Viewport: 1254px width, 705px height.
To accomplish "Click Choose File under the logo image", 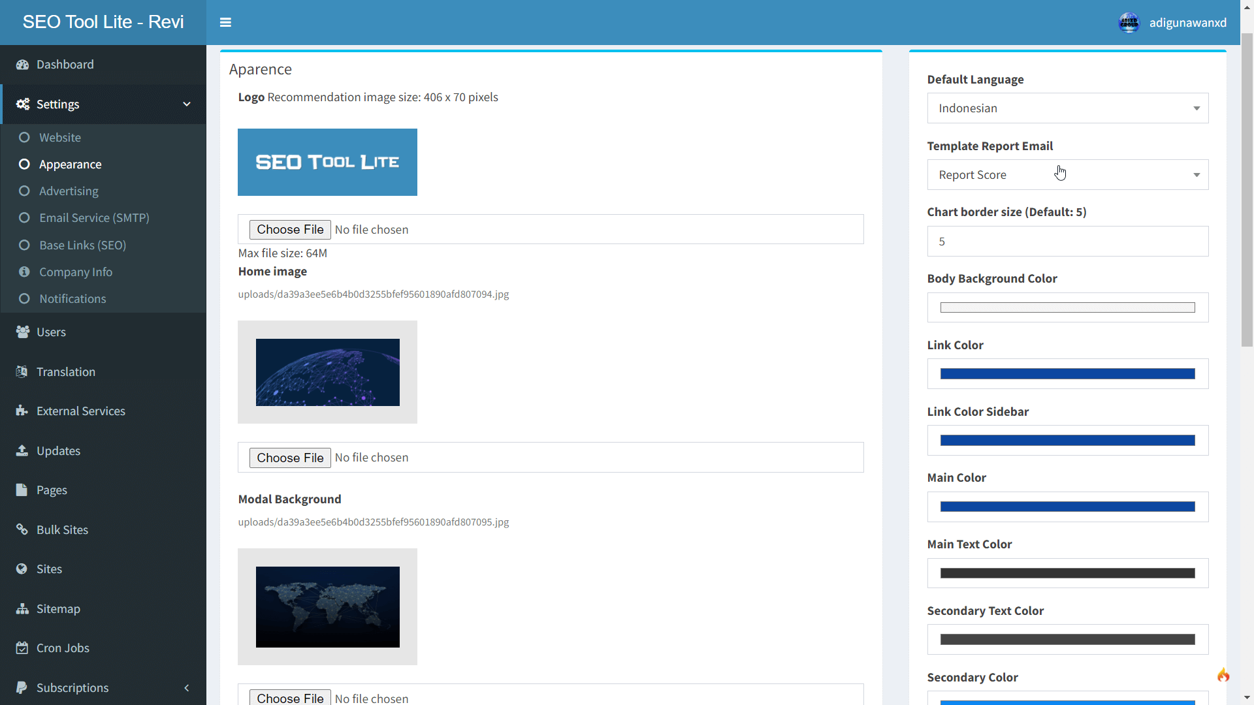I will (290, 229).
